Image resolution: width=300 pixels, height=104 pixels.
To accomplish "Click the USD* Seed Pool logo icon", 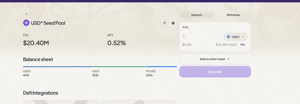I will coord(26,23).
